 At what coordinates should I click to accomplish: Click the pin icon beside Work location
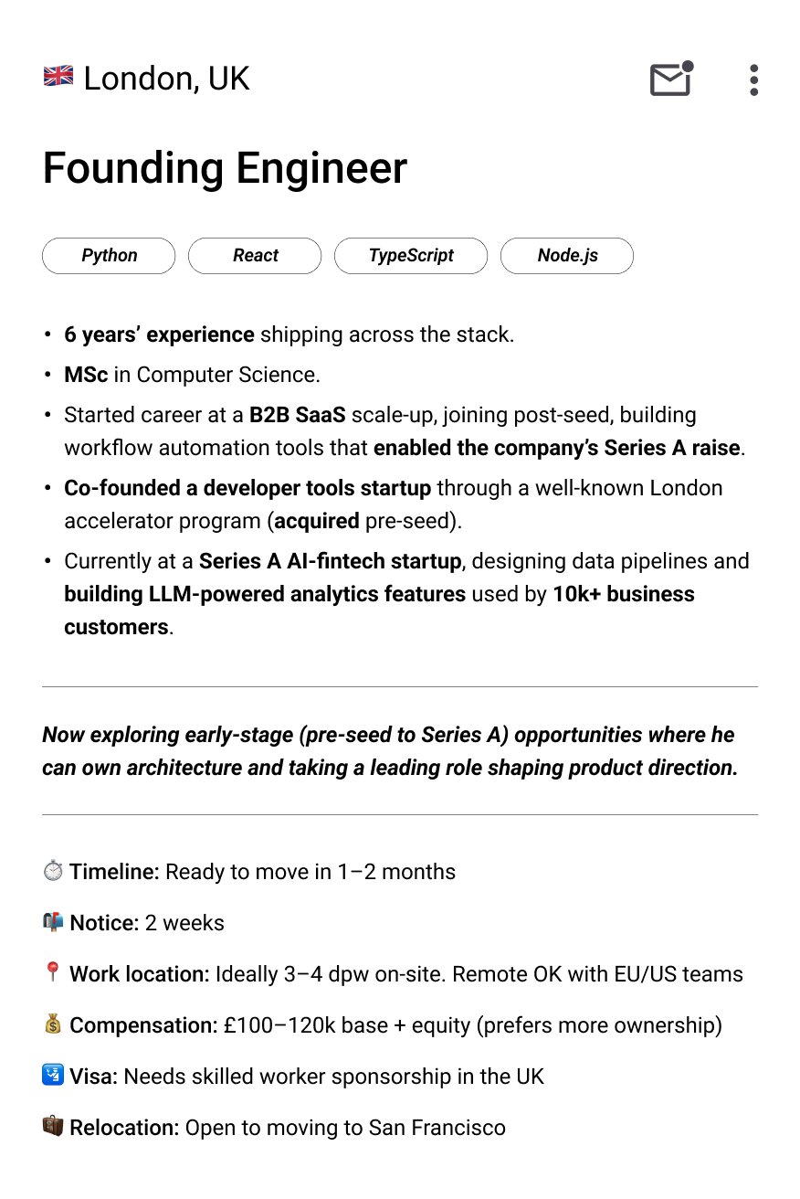point(53,973)
